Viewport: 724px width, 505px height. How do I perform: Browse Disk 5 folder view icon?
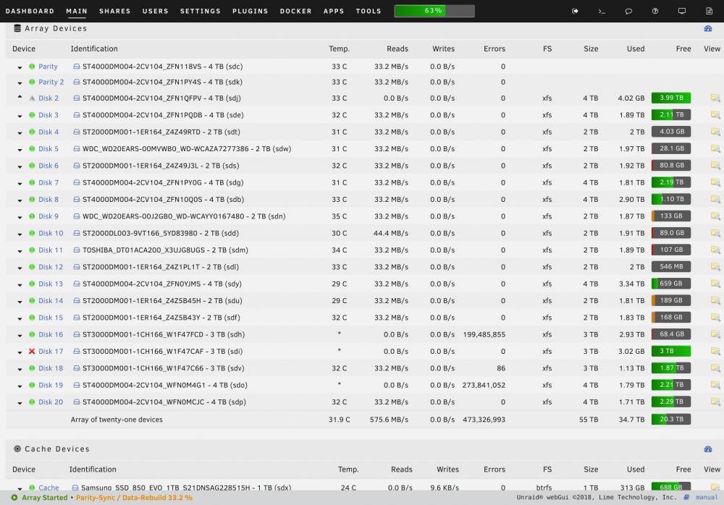(715, 148)
